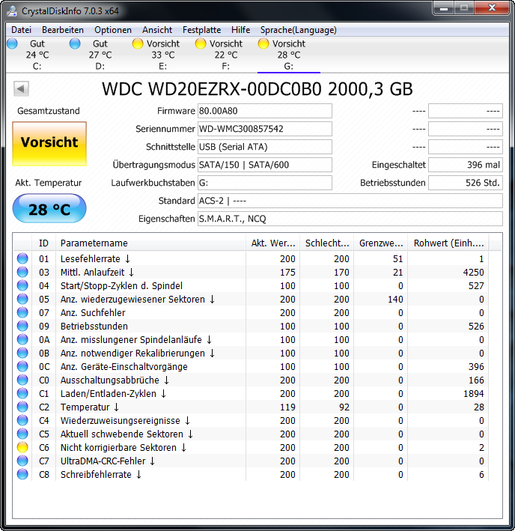Click the Eigenschaften S.M.A.R.T., NCQ field
The width and height of the screenshot is (515, 531).
(350, 219)
